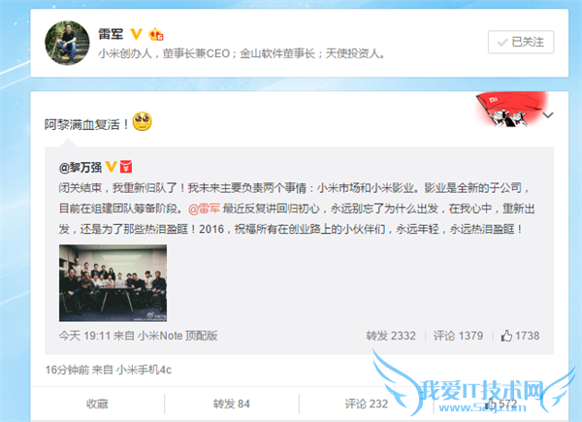Click the 今天 19:11 timestamp link
The image size is (582, 422).
tap(84, 336)
